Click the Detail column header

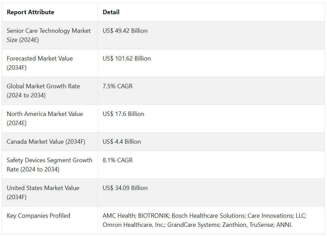point(111,12)
